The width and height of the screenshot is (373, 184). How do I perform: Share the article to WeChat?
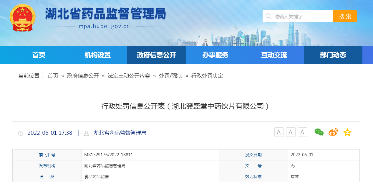[319, 132]
